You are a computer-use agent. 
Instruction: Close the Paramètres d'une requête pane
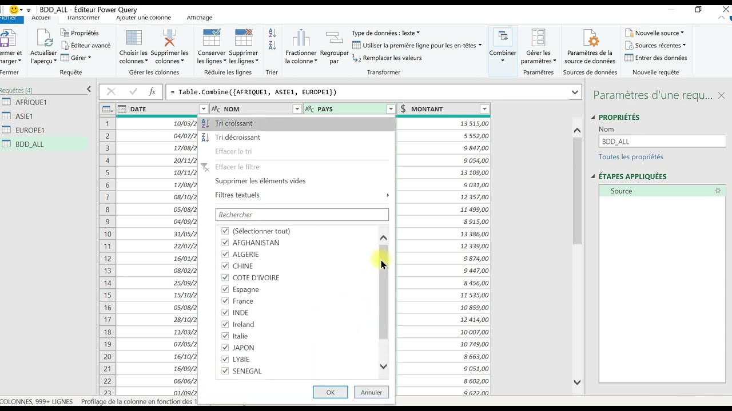point(721,95)
